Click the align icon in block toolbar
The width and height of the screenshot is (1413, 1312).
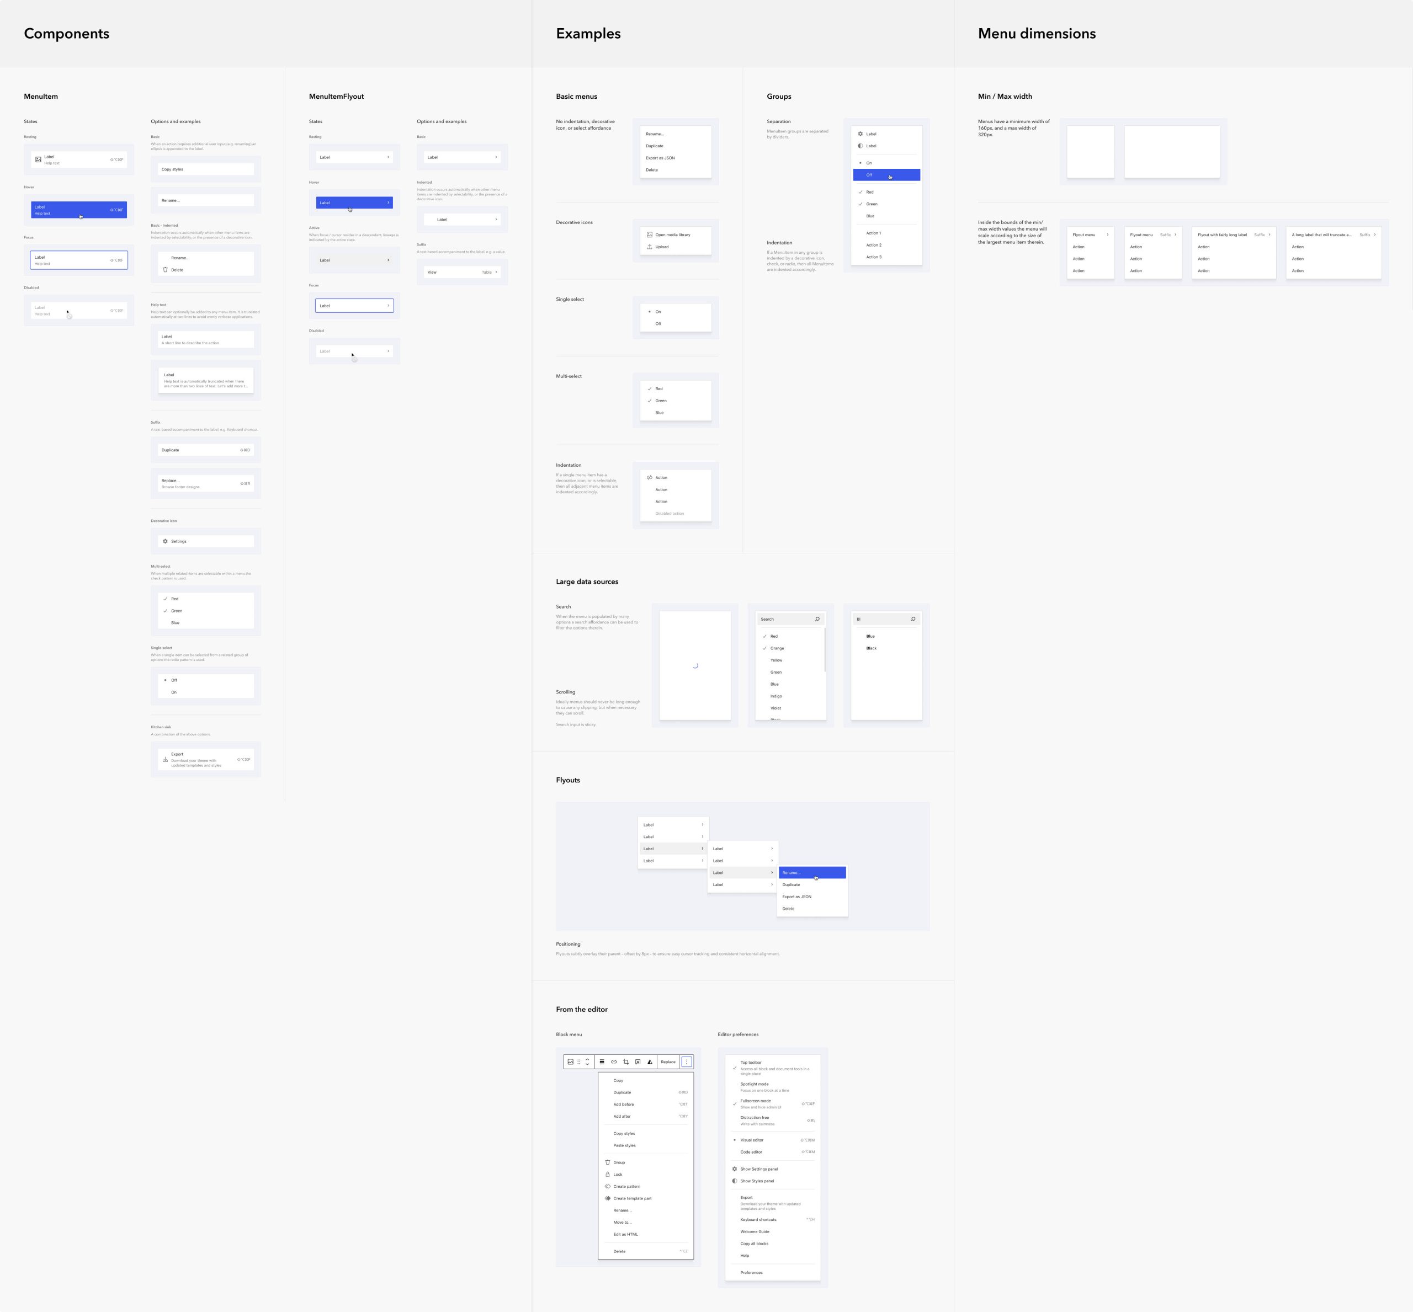[x=602, y=1062]
